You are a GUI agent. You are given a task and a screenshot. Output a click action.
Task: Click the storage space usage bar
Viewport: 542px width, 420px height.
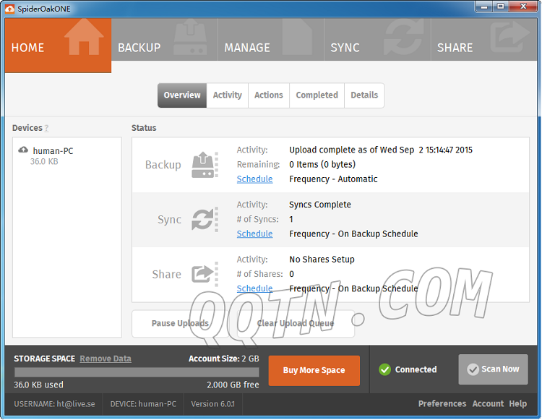[136, 372]
